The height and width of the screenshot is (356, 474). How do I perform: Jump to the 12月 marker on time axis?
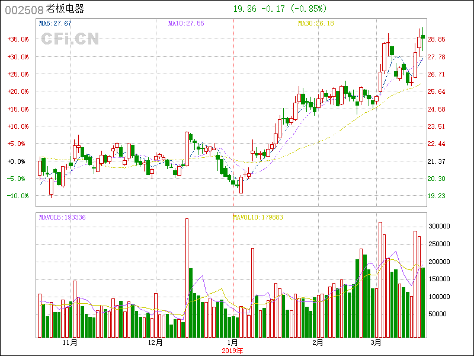click(x=155, y=343)
